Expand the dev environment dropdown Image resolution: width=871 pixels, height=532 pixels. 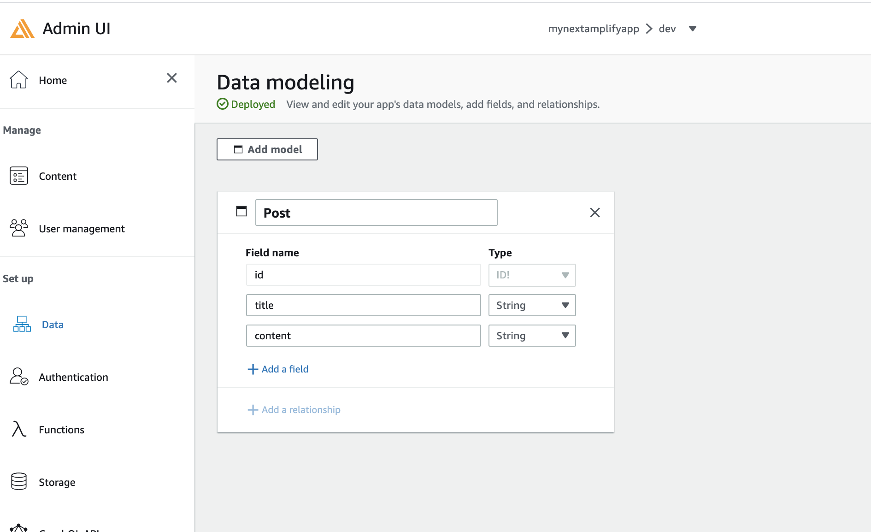693,28
